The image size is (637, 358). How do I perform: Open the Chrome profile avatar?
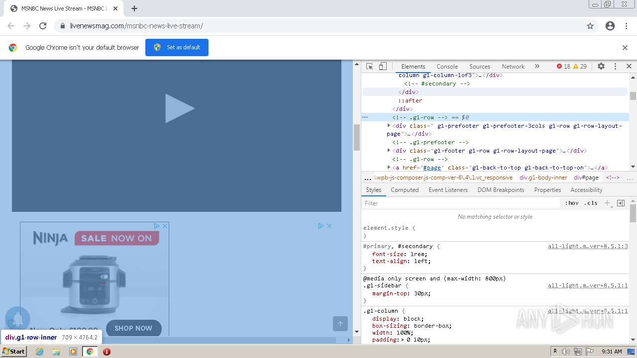610,26
